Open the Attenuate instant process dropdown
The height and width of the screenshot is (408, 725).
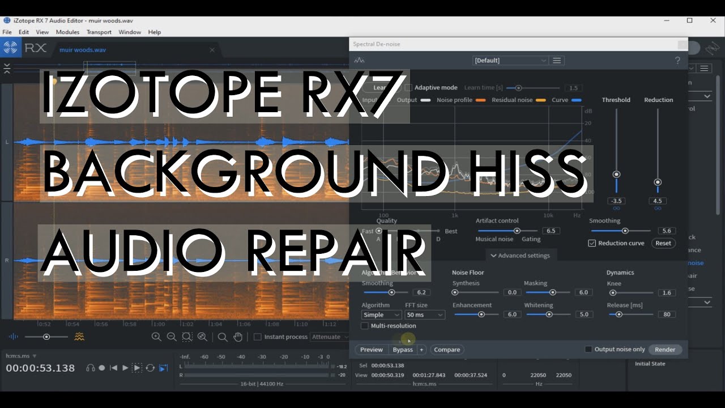pyautogui.click(x=330, y=337)
